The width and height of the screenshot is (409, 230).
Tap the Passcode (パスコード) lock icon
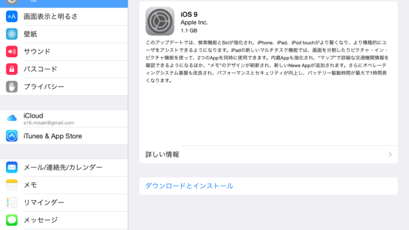point(12,69)
